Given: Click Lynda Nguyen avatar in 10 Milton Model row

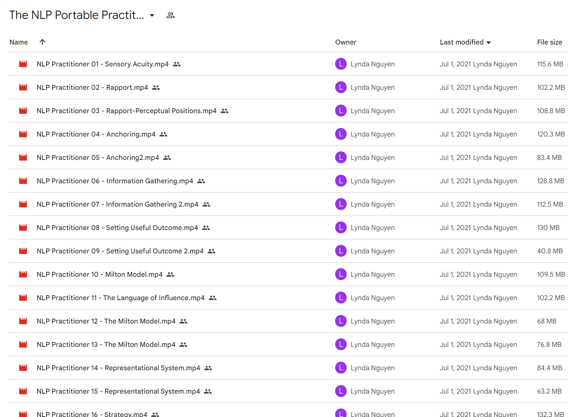Looking at the screenshot, I should [x=341, y=274].
